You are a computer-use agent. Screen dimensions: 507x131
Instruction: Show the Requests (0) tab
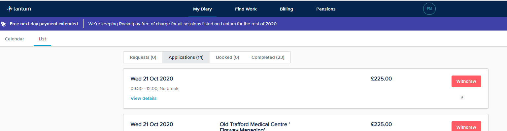[143, 57]
